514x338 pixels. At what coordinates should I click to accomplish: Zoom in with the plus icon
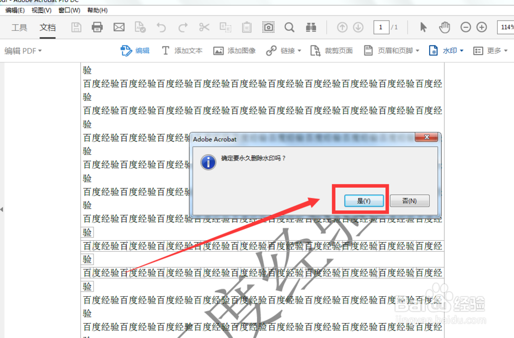tap(482, 27)
